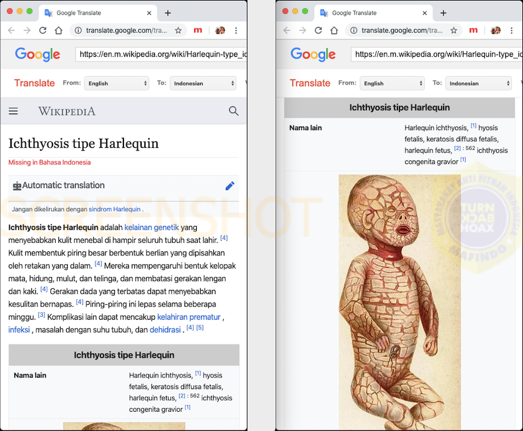The height and width of the screenshot is (431, 523).
Task: Click the article title 'Ichthyosis tipe Harlequin'
Action: tap(83, 143)
